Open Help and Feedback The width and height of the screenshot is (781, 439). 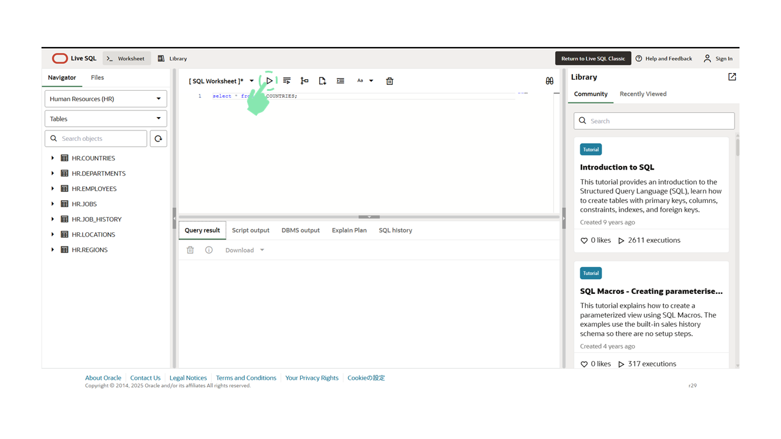coord(664,59)
